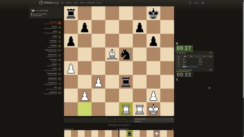Screen dimensions: 244x137
Task: Flip the board with the flip icon
Action: point(179,56)
